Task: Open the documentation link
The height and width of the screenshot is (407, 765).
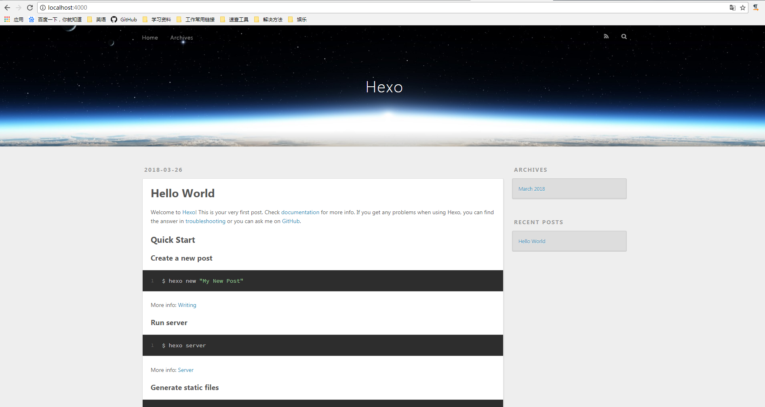Action: tap(300, 212)
